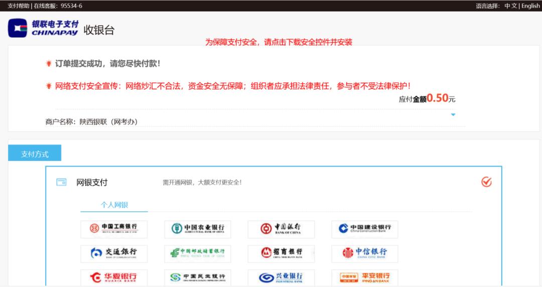Pick Industrial Bank (兴业银行)
Viewport: 542px width, 287px height.
281,277
